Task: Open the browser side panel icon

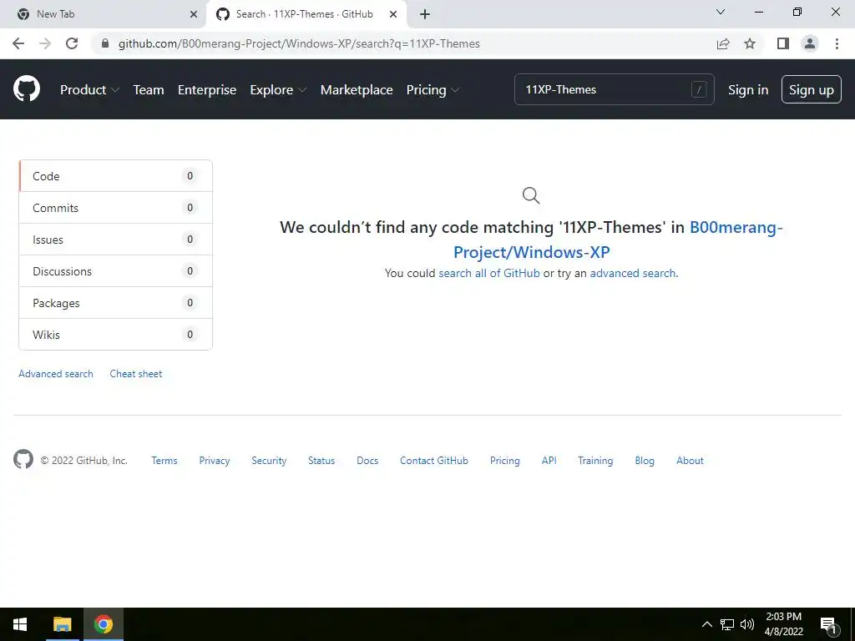Action: point(783,43)
